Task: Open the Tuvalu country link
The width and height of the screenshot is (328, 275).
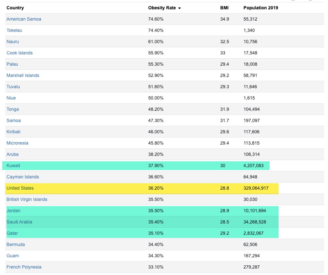Action: click(x=13, y=87)
